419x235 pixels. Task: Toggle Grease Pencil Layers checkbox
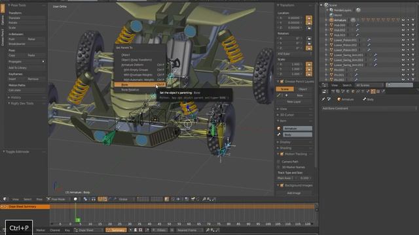[282, 82]
